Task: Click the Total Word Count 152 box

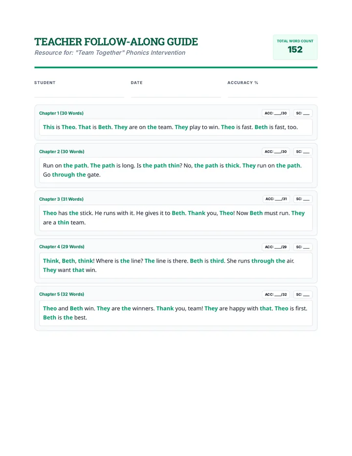Action: [x=295, y=47]
